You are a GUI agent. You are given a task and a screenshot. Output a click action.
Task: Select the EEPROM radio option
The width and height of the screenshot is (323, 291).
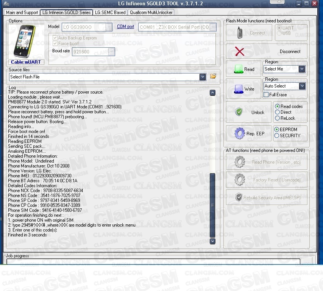(277, 130)
